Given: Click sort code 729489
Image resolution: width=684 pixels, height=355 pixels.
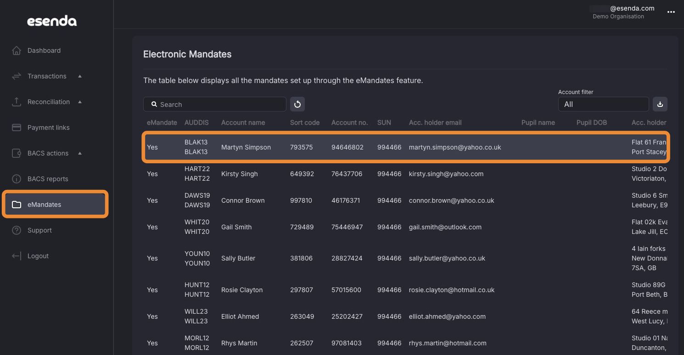Looking at the screenshot, I should tap(301, 227).
